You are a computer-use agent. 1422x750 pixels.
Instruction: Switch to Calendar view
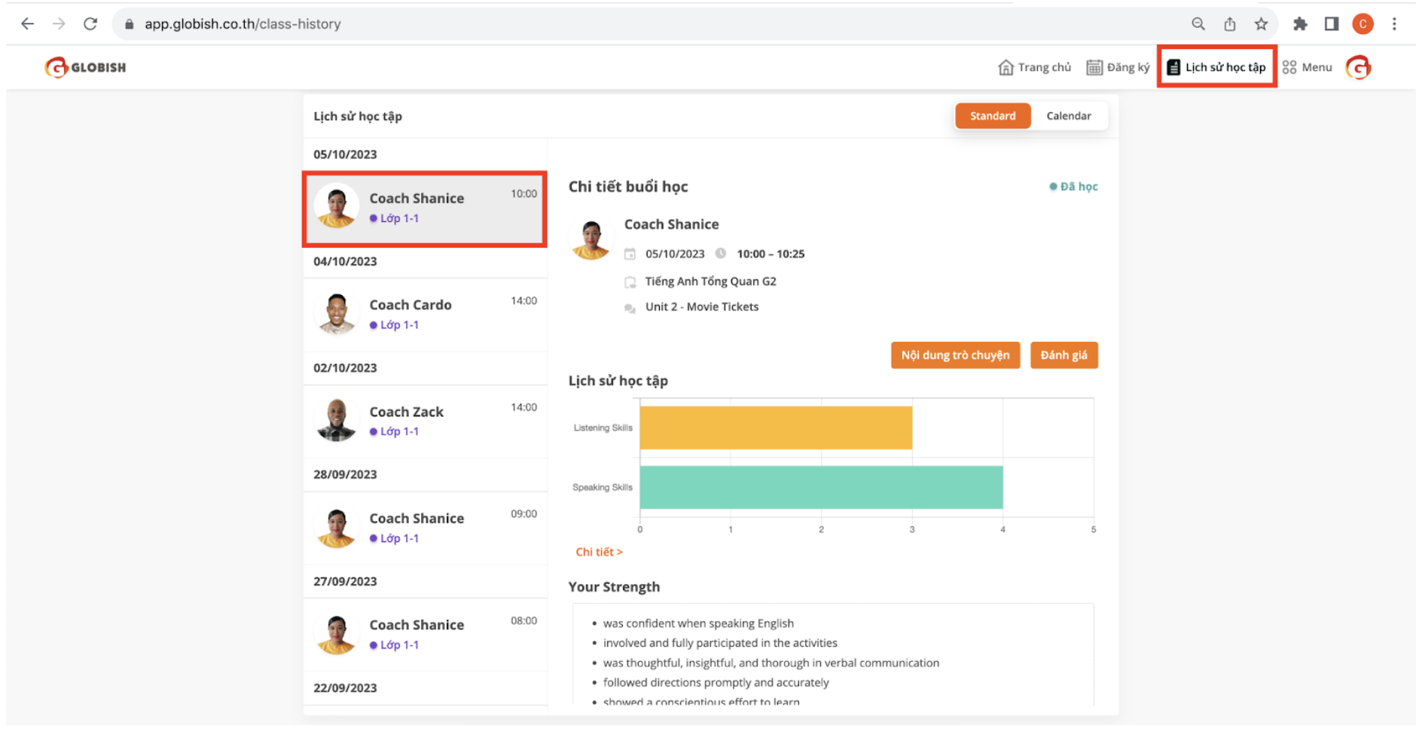point(1068,116)
